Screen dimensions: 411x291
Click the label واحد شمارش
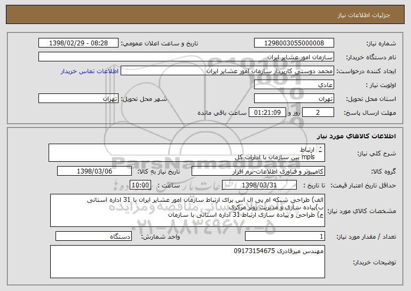pyautogui.click(x=161, y=237)
